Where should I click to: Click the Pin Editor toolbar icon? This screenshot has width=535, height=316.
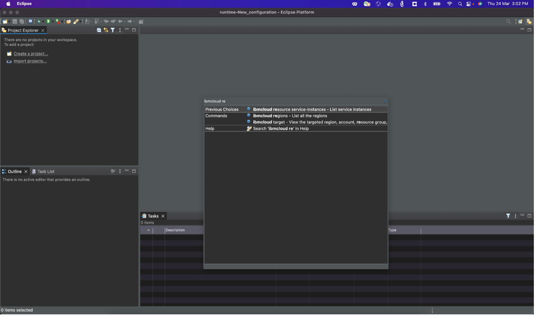point(141,21)
